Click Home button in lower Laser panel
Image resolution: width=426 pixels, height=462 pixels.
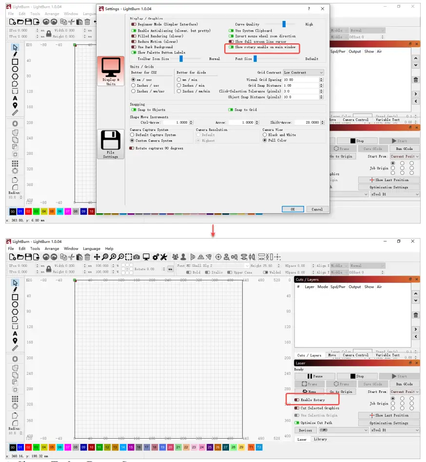tap(310, 391)
